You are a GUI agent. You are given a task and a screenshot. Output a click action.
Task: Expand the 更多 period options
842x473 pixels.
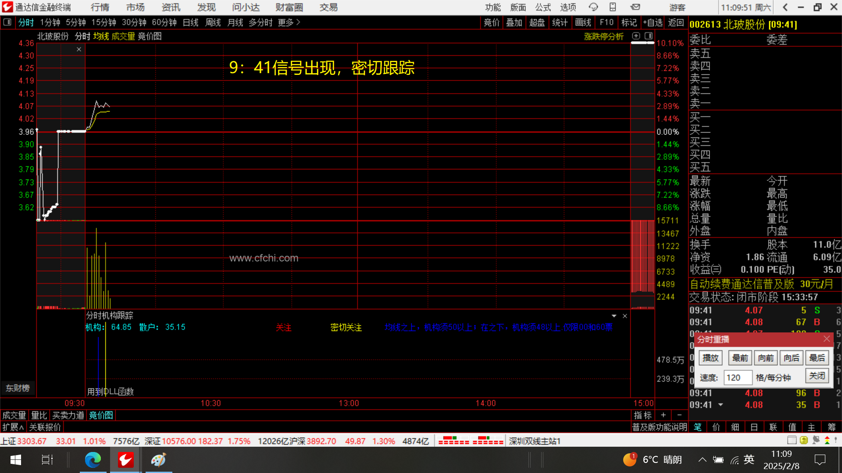pyautogui.click(x=289, y=22)
